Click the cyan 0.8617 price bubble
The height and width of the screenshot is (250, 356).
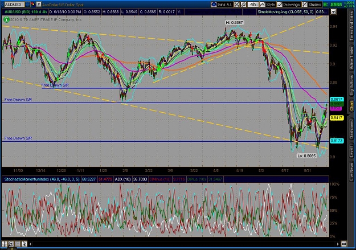coord(337,99)
